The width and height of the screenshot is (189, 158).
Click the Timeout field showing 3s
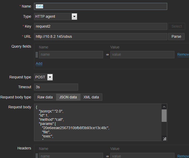[x=56, y=87]
